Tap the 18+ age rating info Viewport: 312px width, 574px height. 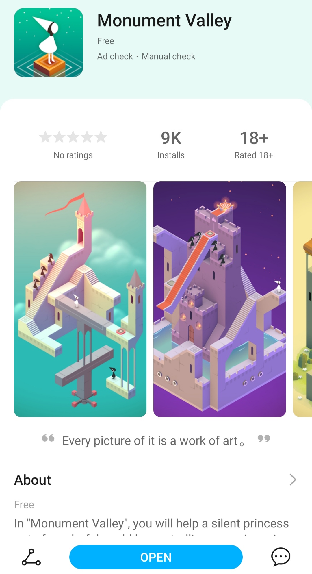tap(254, 145)
